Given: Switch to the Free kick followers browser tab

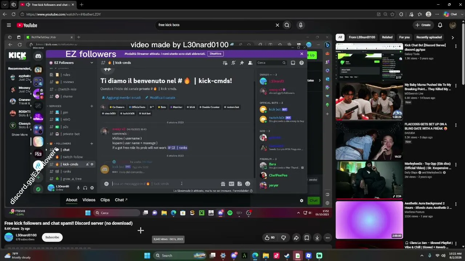Looking at the screenshot, I should click(47, 5).
